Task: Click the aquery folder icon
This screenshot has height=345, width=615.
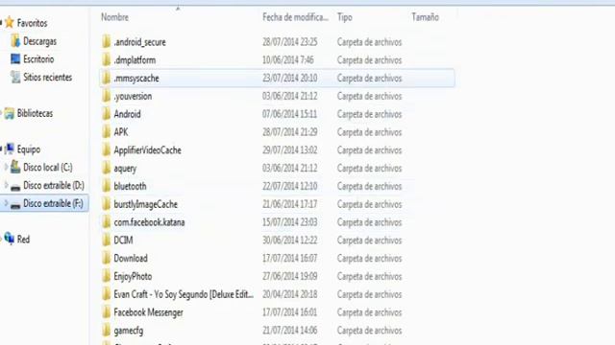Action: [x=106, y=168]
